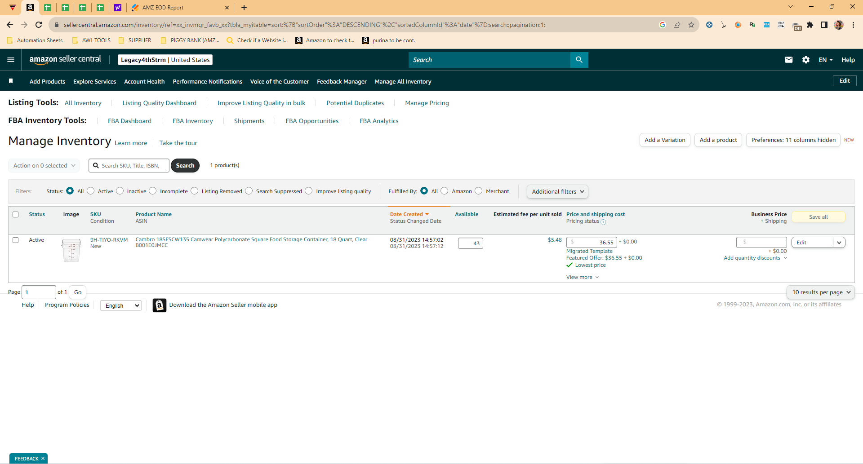Expand View more pricing details

click(x=583, y=277)
